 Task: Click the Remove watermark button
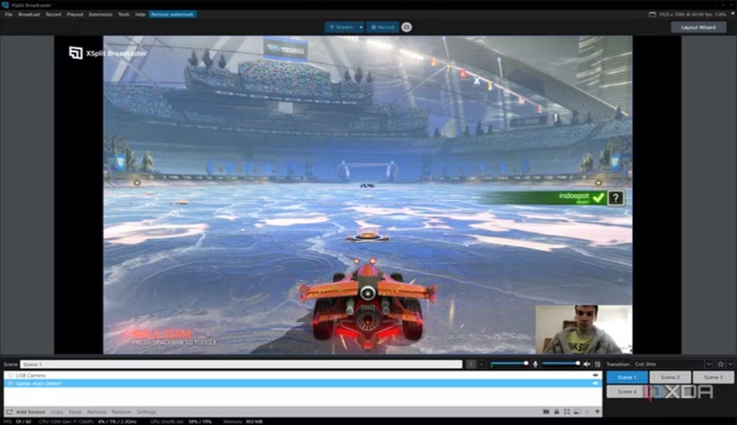pos(172,15)
